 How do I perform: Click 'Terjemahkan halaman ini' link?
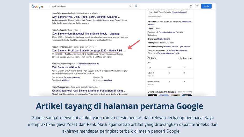coord(88,64)
